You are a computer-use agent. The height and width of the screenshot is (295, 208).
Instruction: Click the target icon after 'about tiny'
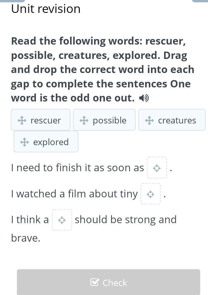tap(150, 194)
